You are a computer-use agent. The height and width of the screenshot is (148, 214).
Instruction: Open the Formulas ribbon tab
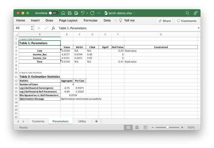pyautogui.click(x=90, y=21)
